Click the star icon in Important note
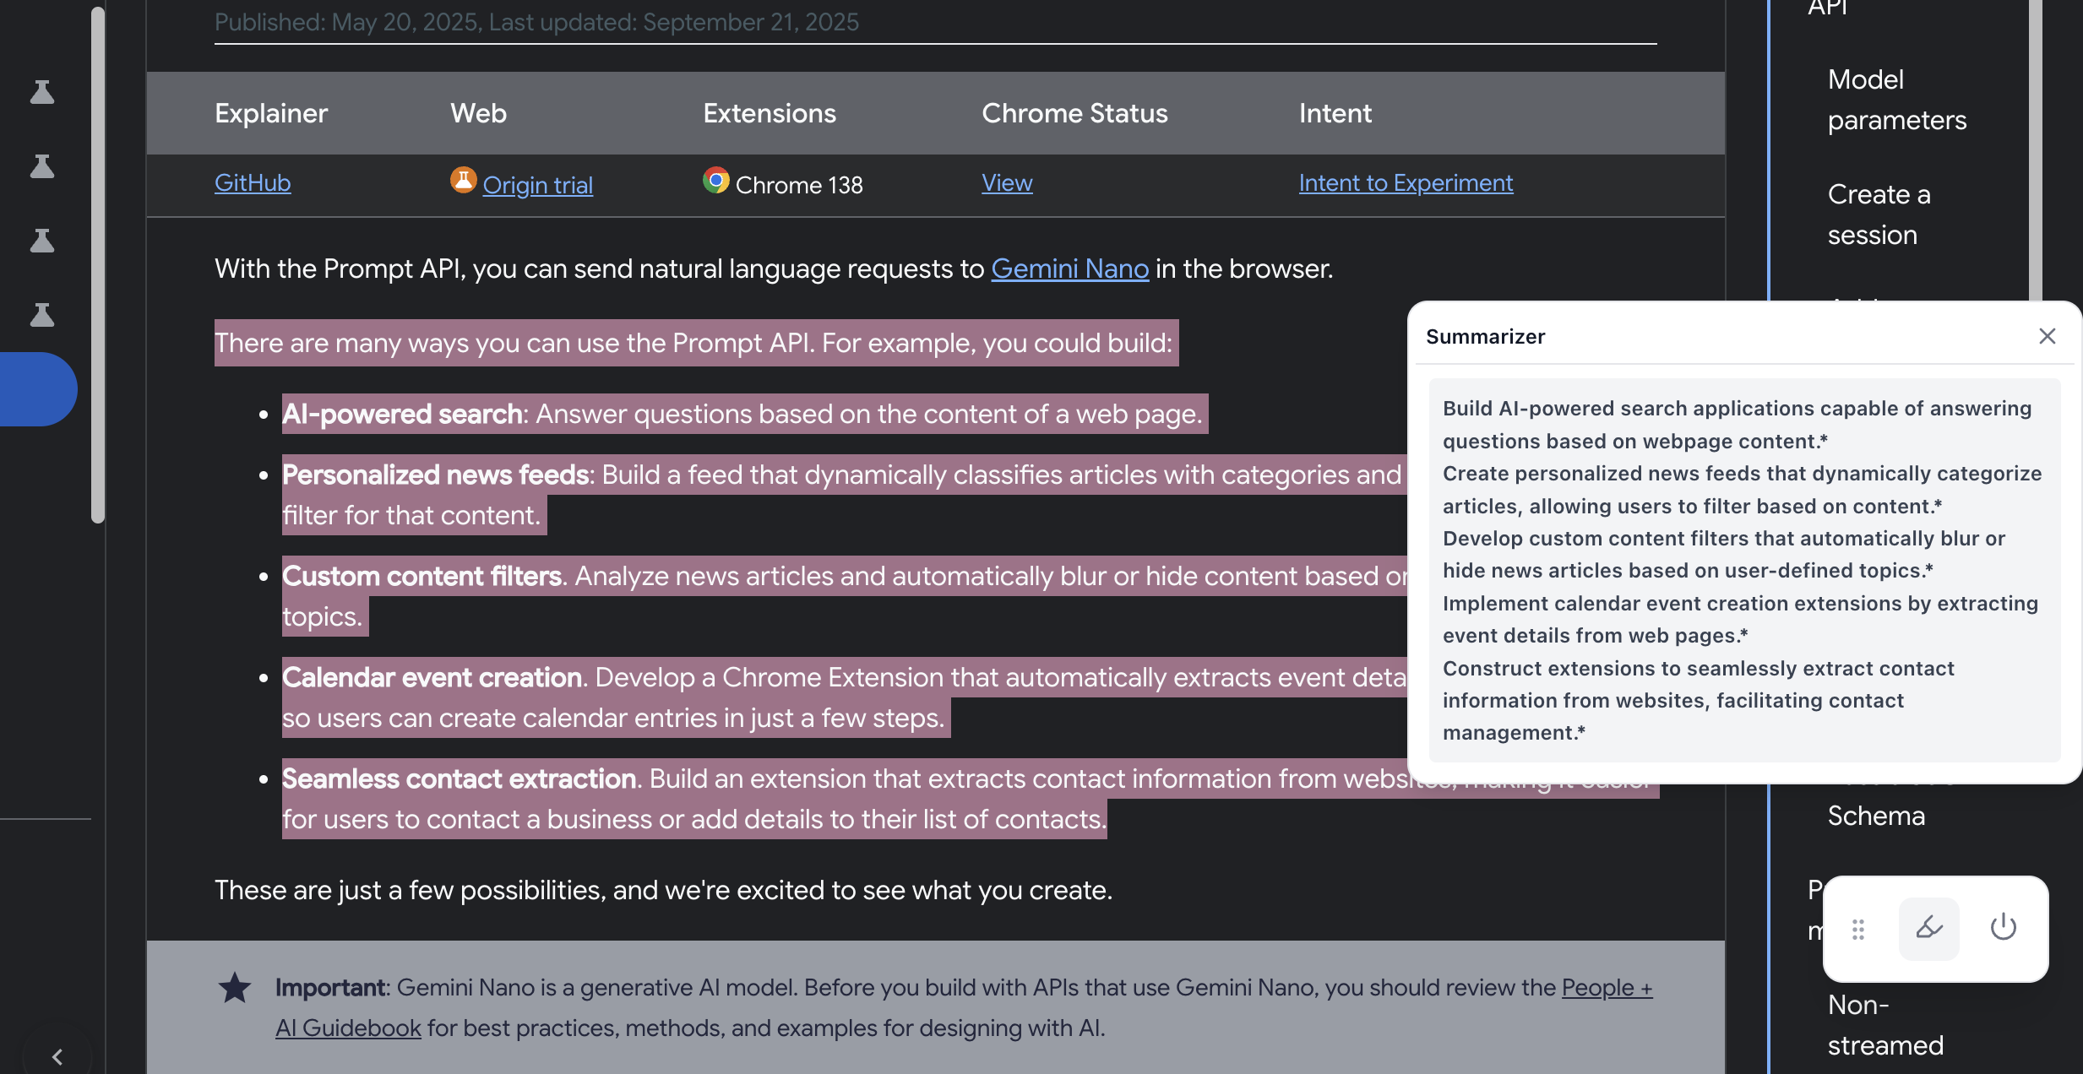The image size is (2083, 1074). click(235, 988)
